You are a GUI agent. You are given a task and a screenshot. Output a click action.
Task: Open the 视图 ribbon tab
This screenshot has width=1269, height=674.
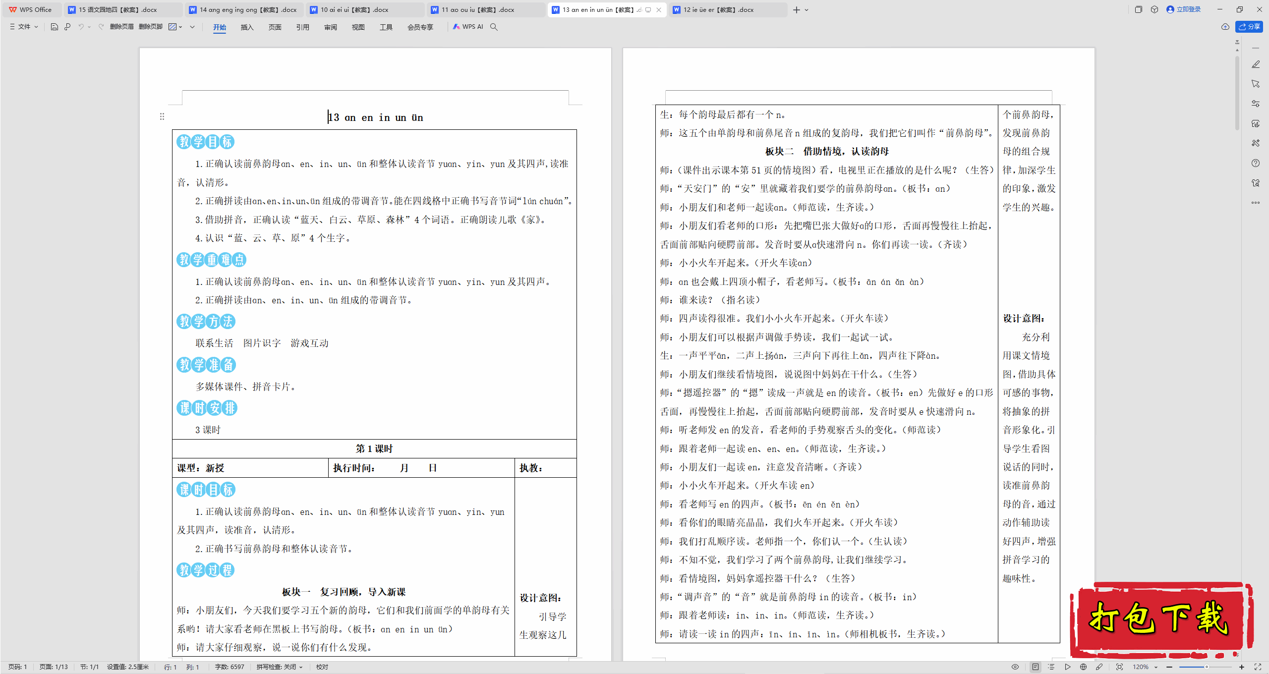[x=358, y=27]
